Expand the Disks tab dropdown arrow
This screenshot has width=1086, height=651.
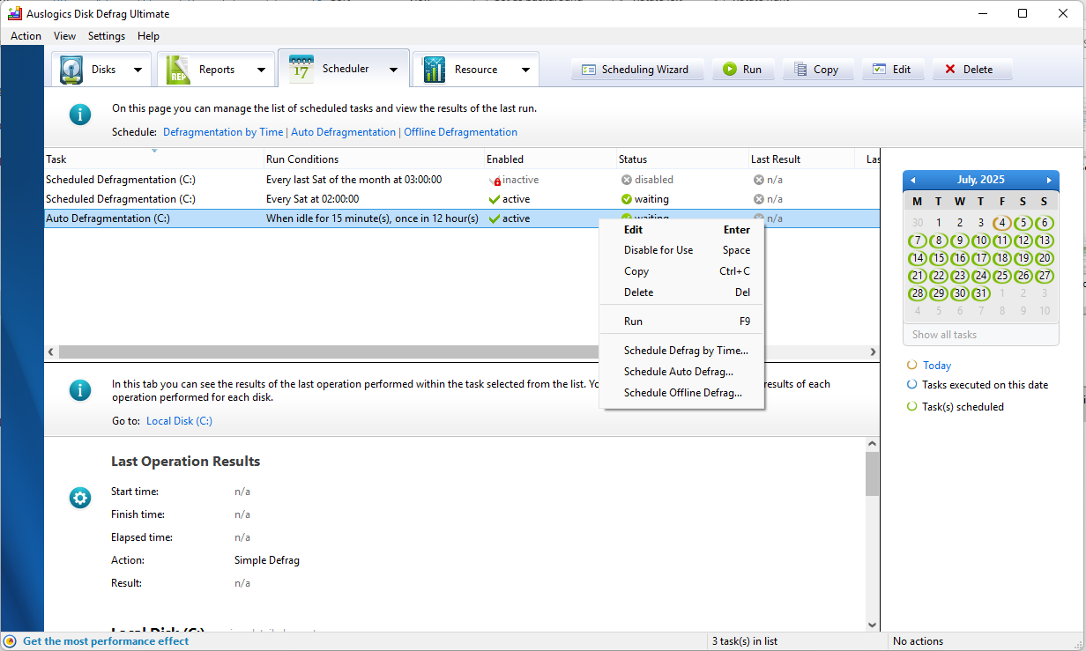[138, 70]
